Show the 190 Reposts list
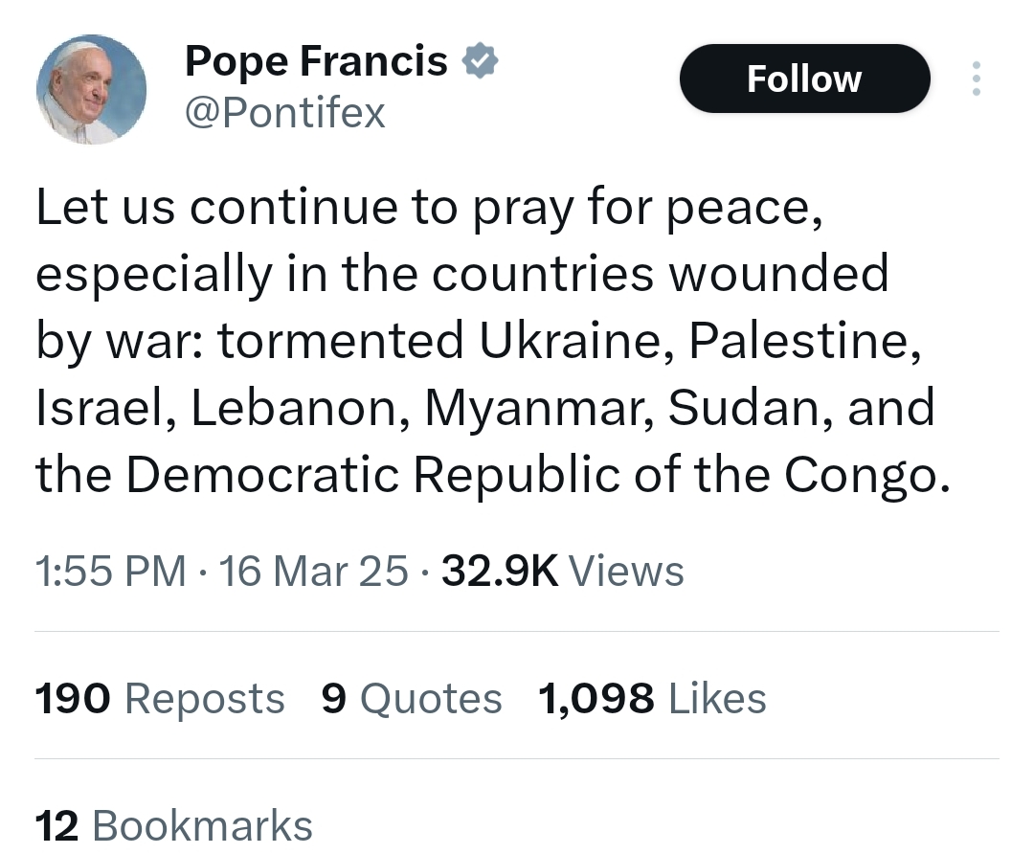This screenshot has width=1034, height=854. (x=160, y=698)
